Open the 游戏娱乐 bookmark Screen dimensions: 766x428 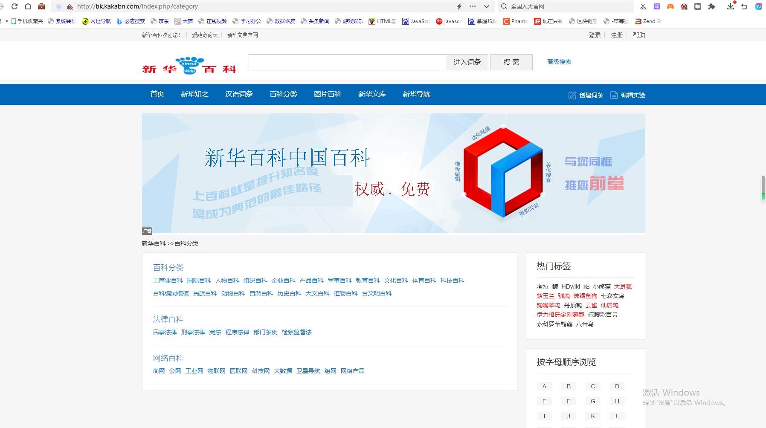[349, 21]
